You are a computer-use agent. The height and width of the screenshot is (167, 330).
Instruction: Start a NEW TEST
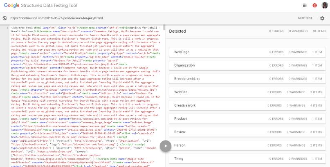coord(305,18)
